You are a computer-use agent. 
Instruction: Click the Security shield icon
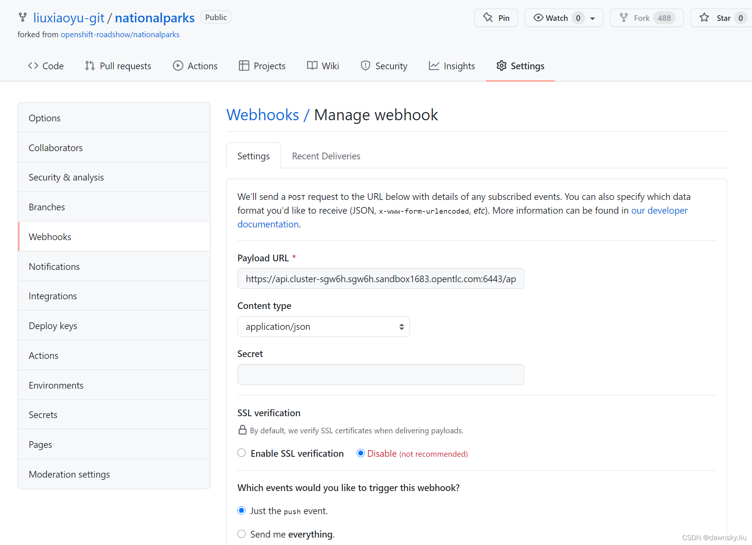tap(366, 66)
